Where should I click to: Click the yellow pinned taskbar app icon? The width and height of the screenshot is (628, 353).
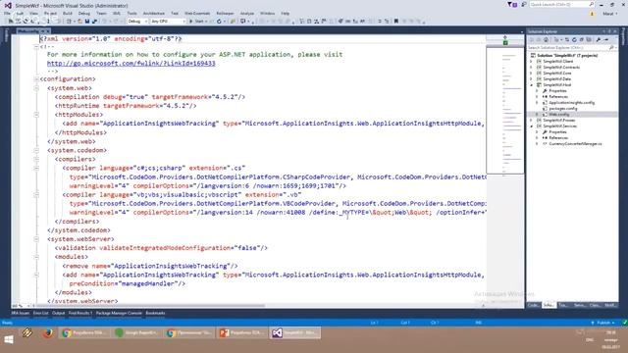coord(27,333)
